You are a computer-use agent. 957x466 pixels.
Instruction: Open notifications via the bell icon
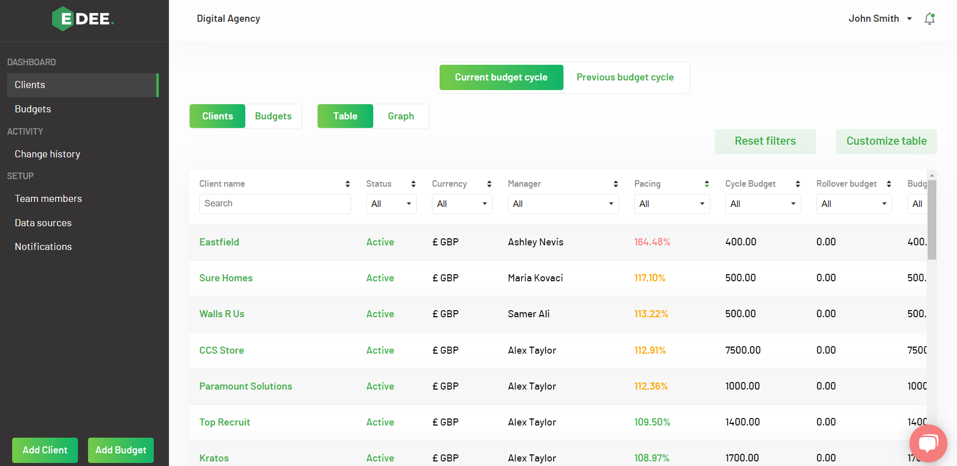[x=930, y=18]
